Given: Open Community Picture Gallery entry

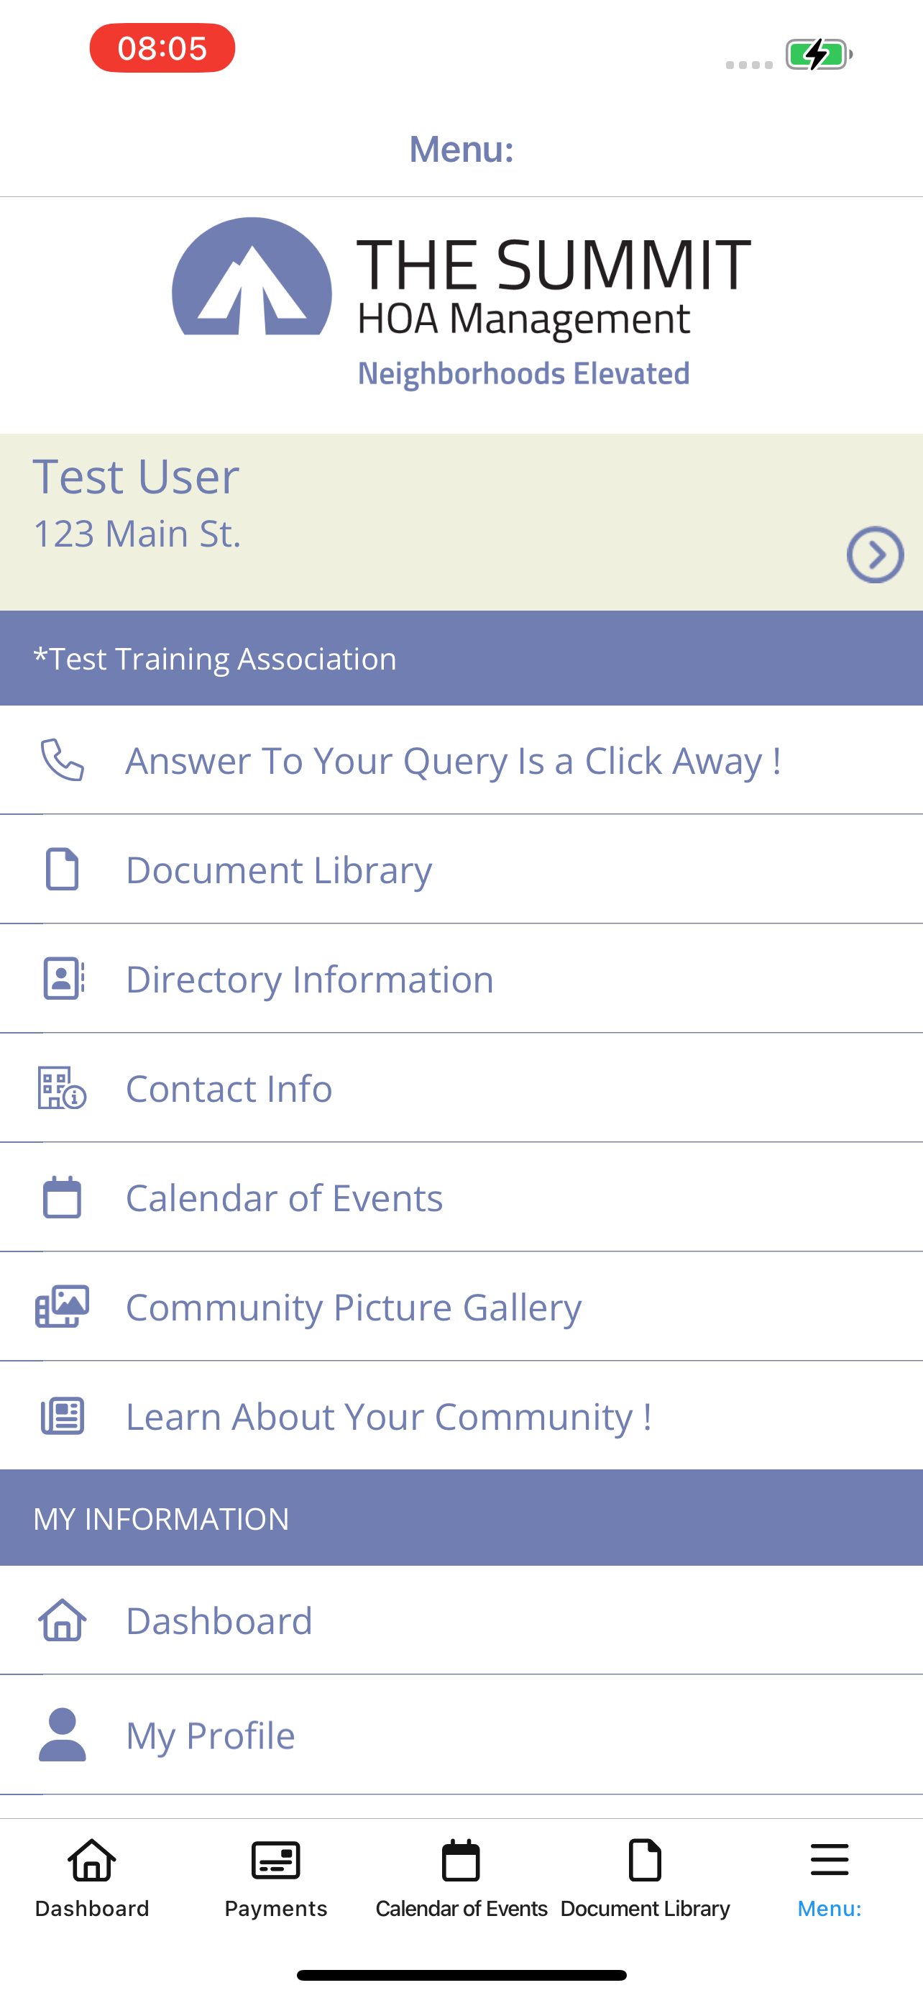Looking at the screenshot, I should tap(461, 1306).
